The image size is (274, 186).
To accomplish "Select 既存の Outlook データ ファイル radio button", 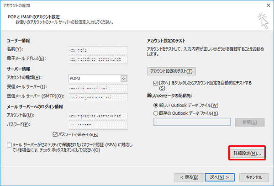I will [156, 113].
